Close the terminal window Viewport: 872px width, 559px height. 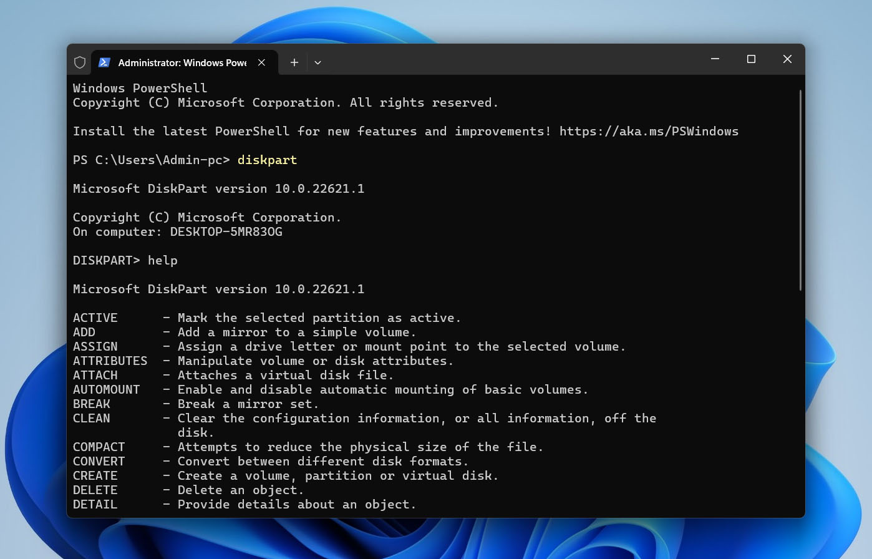787,59
